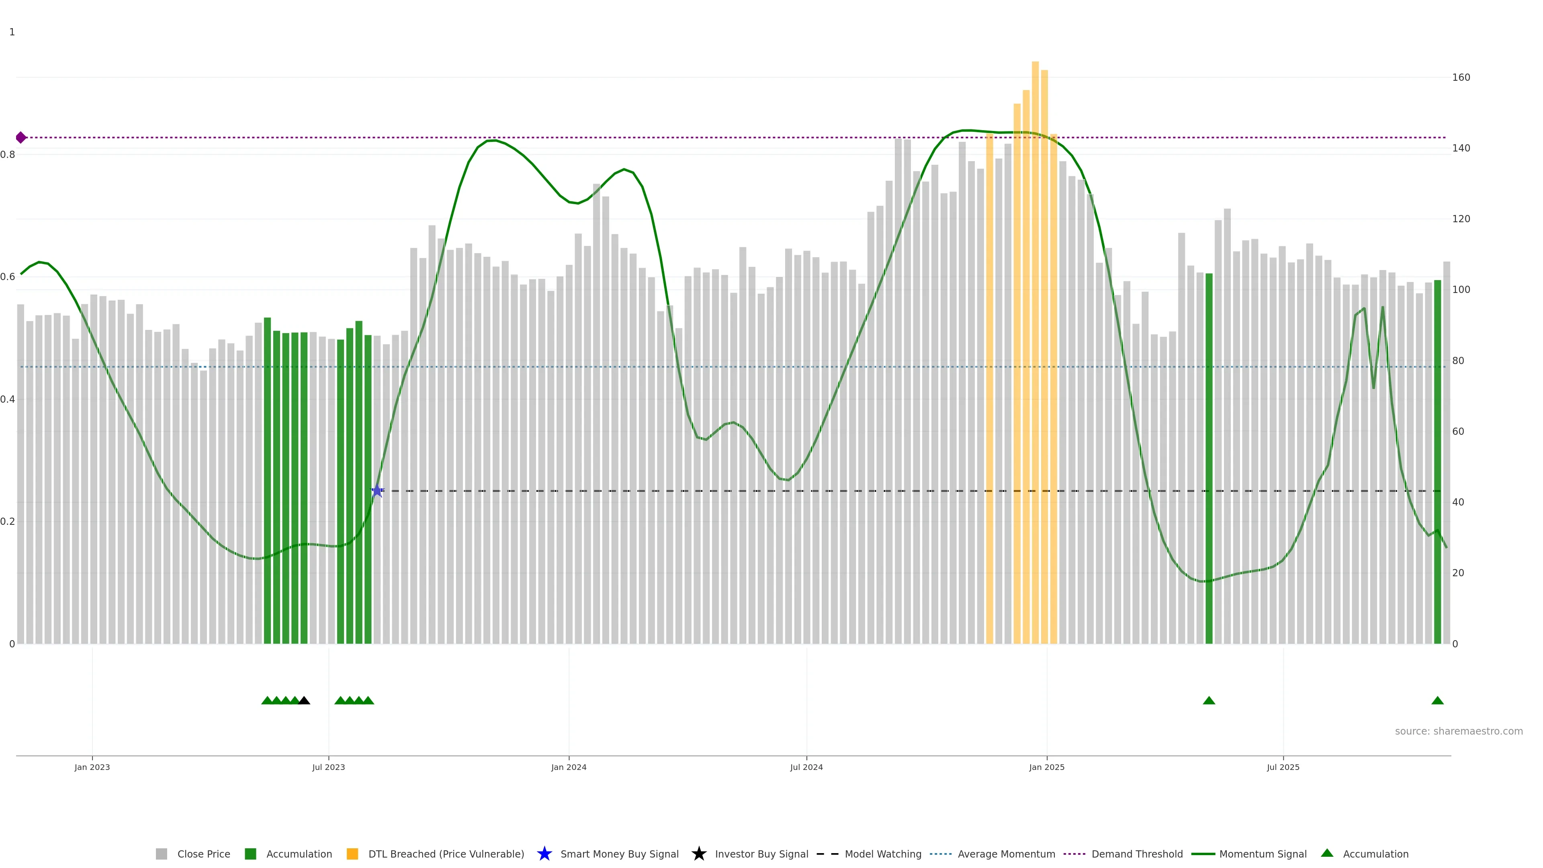
Task: Click the orange DTL Breached color swatch
Action: [x=352, y=854]
